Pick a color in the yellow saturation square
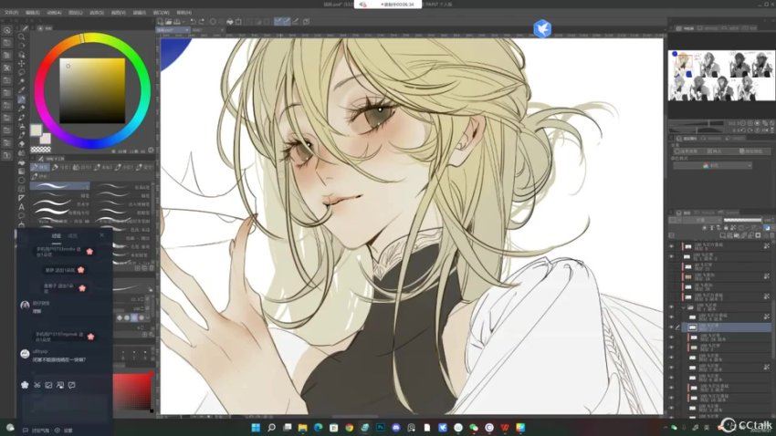The width and height of the screenshot is (776, 436). coord(92,91)
